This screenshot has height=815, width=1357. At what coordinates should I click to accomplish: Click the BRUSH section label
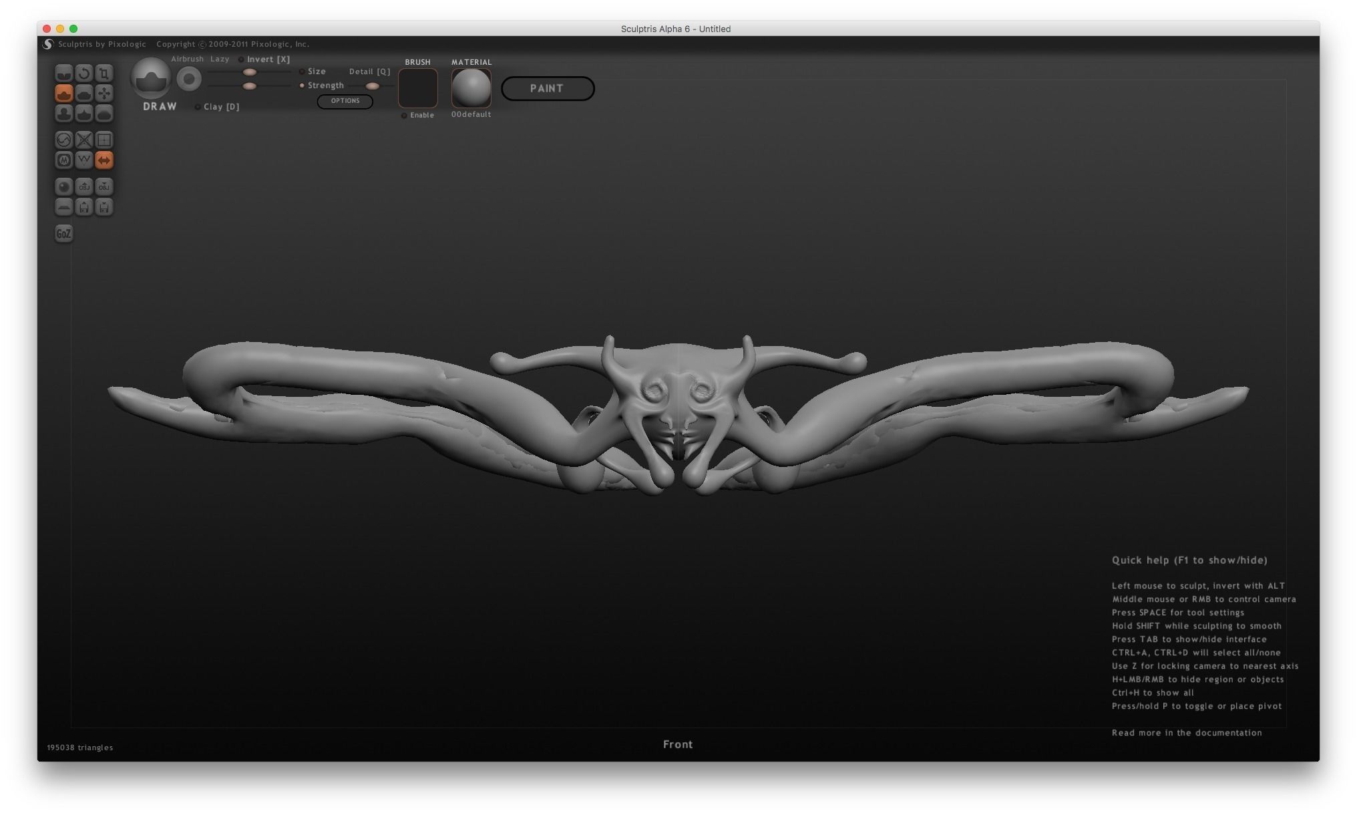[418, 62]
